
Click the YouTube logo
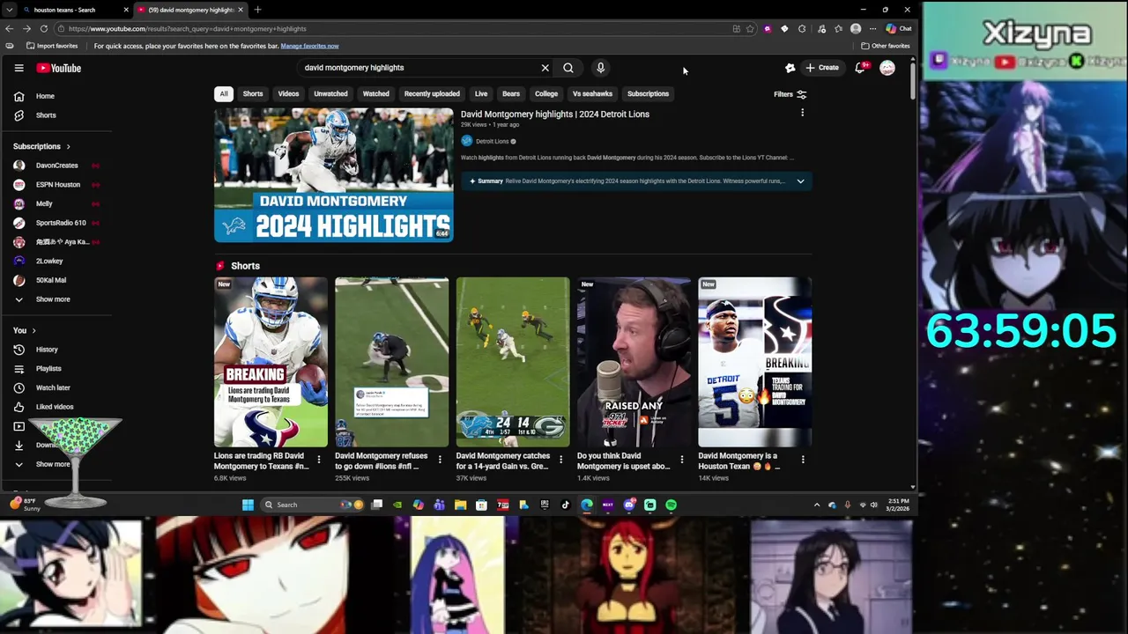pyautogui.click(x=59, y=68)
